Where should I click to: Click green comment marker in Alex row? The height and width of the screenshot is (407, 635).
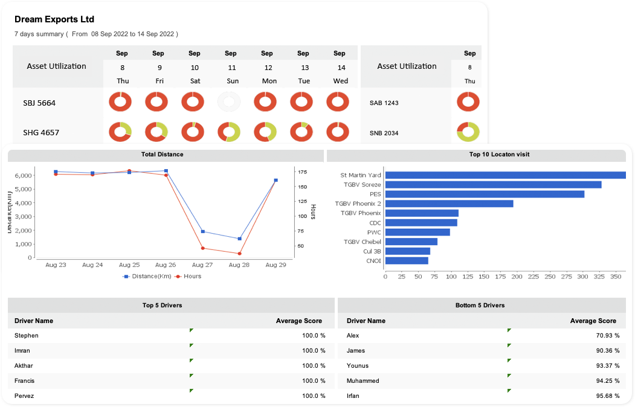[x=509, y=330]
